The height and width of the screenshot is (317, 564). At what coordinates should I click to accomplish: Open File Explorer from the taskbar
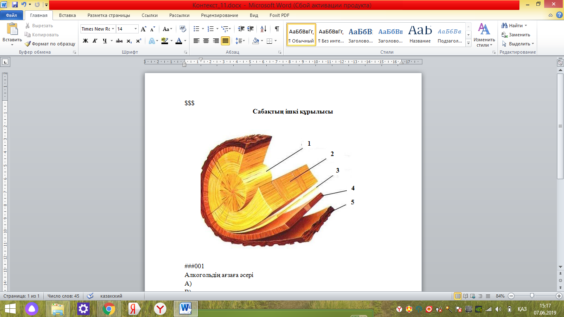[x=57, y=308]
